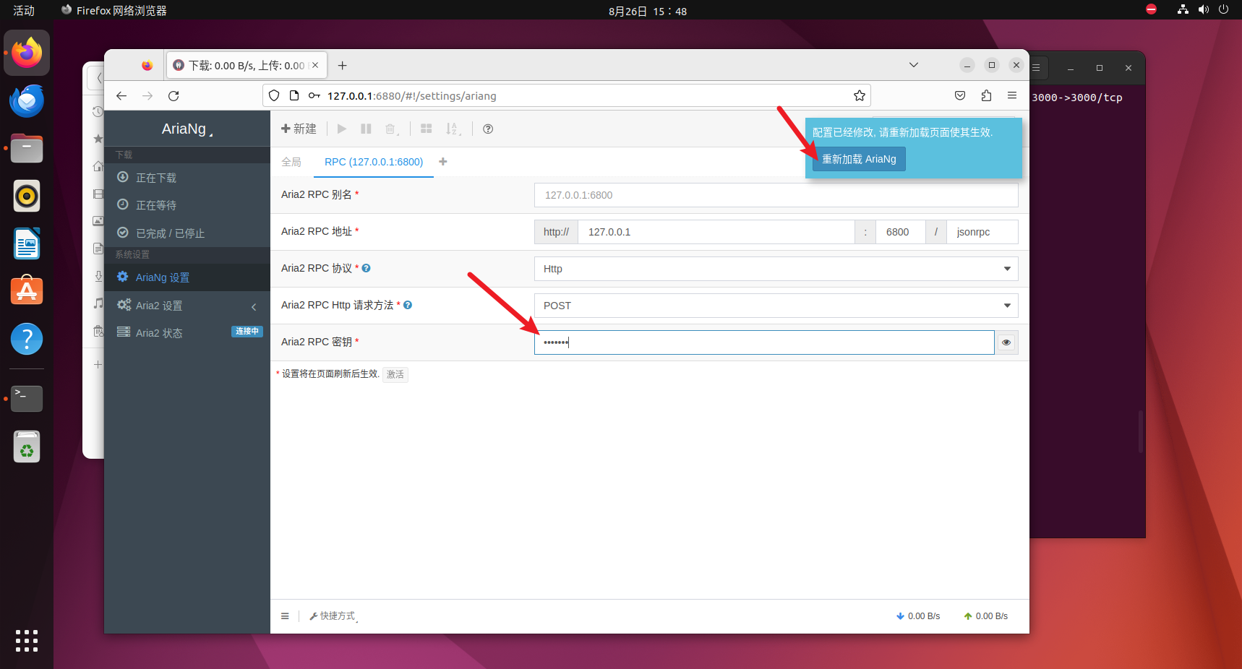
Task: Toggle password visibility for Aria2 RPC 密钥
Action: pyautogui.click(x=1006, y=342)
